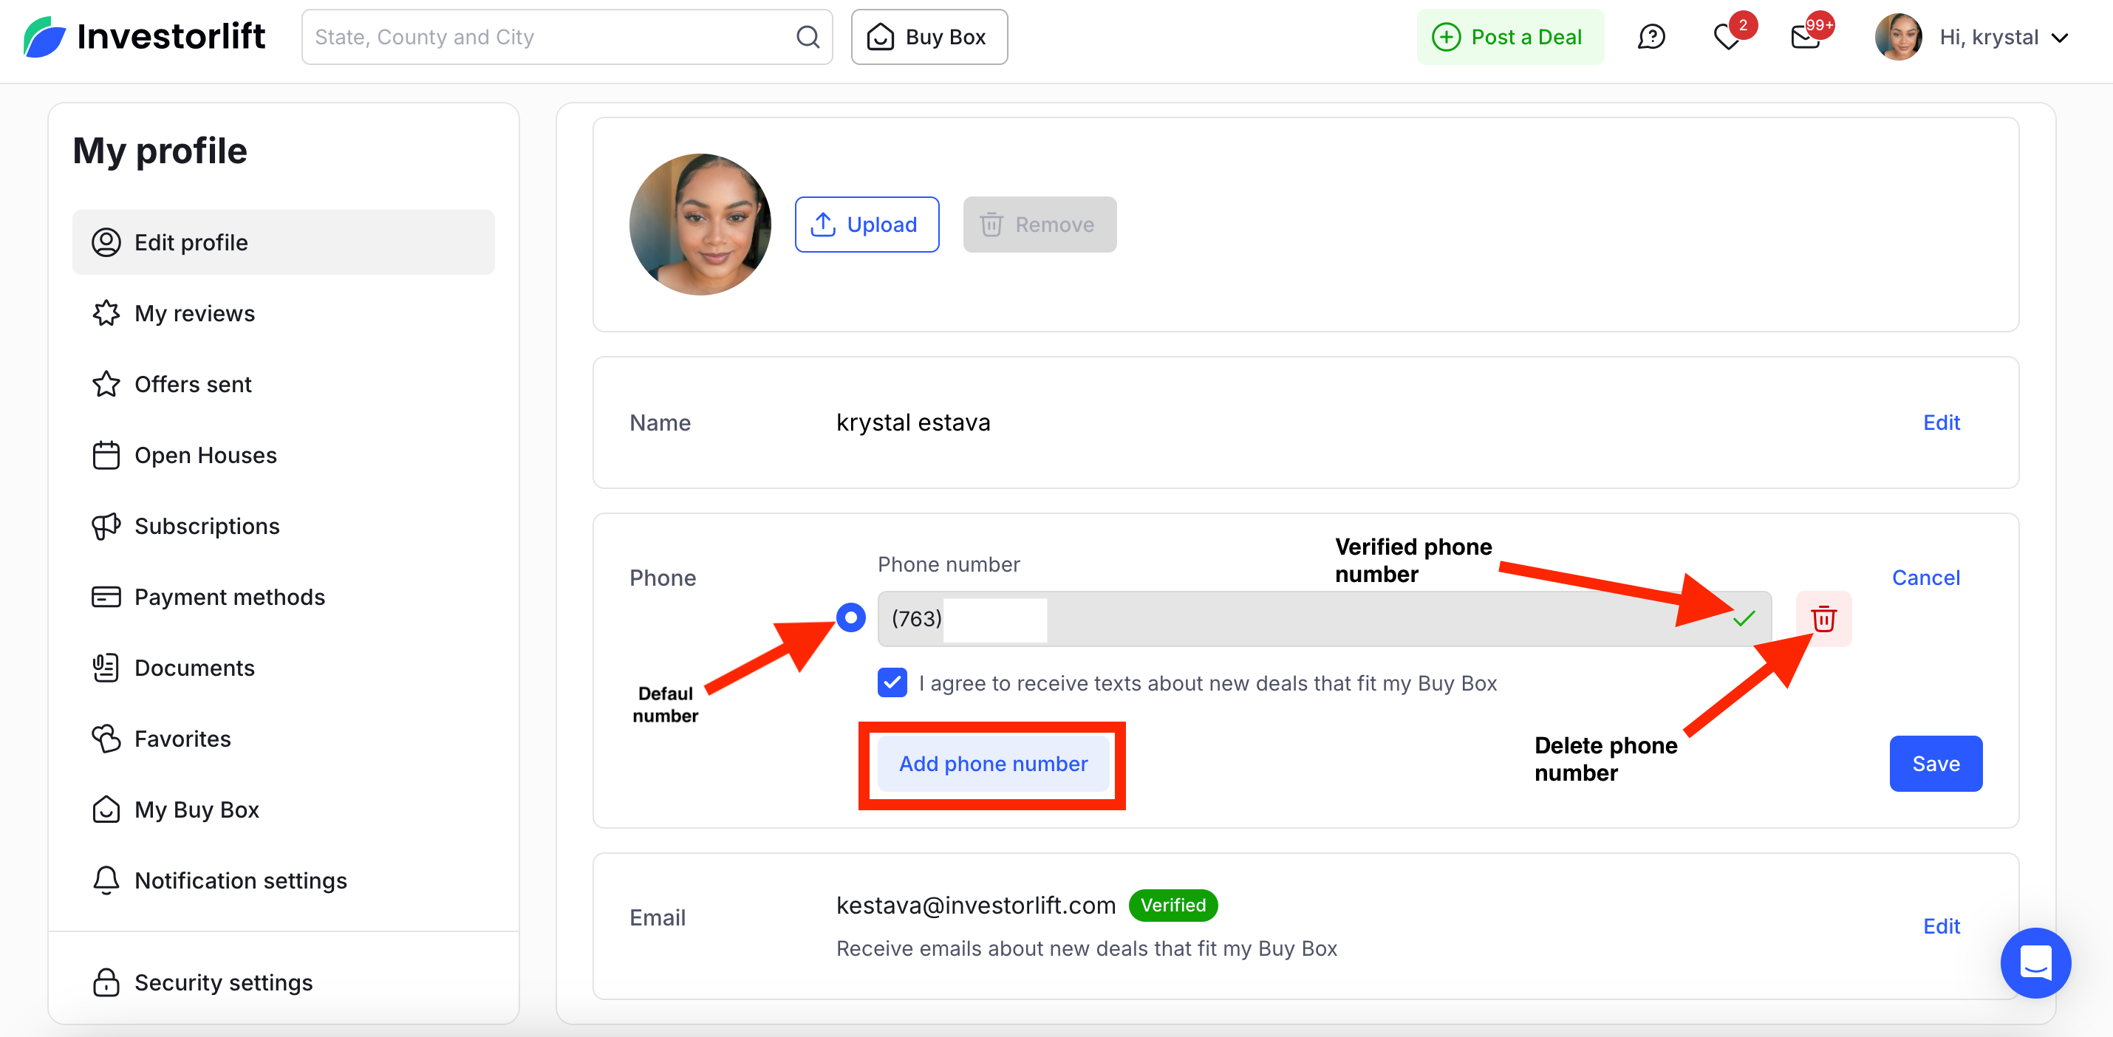Upload a new profile photo
The width and height of the screenshot is (2113, 1037).
866,225
